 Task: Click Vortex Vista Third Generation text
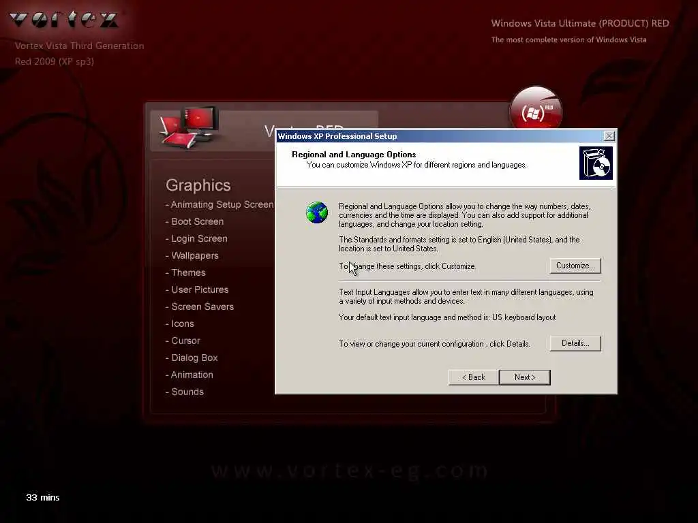coord(79,46)
